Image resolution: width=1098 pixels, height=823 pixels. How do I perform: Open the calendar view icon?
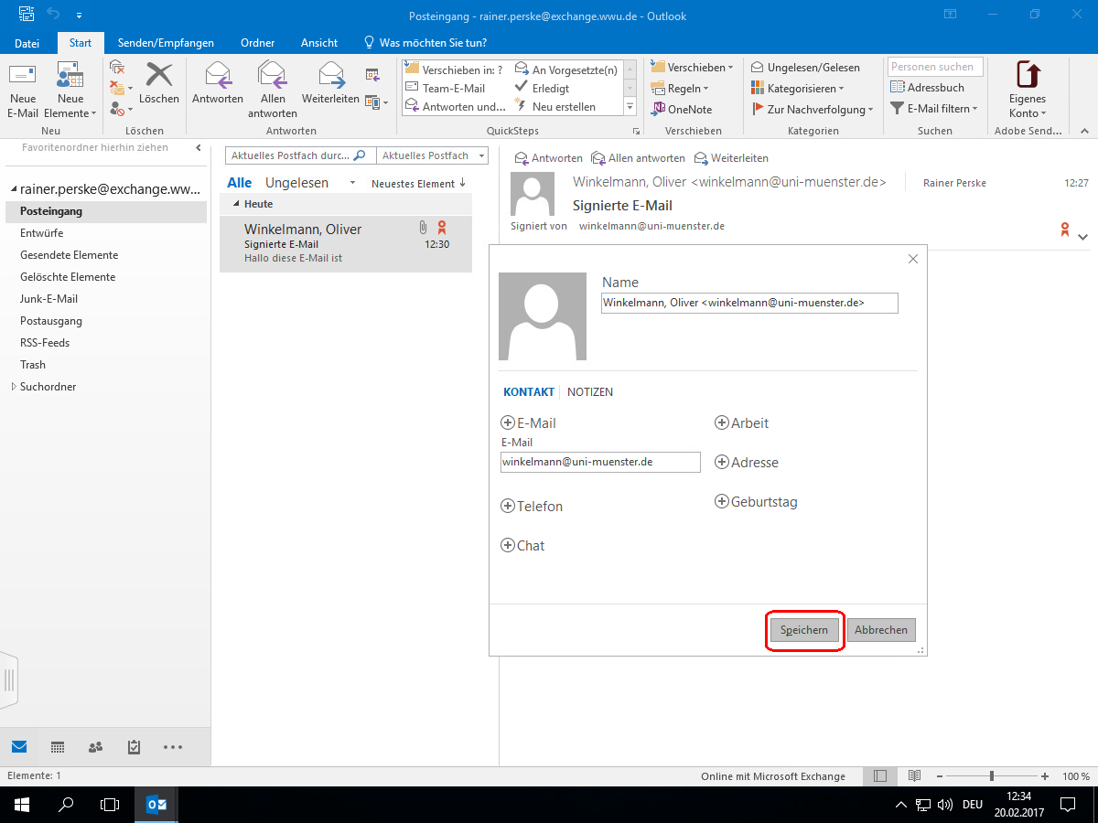point(58,747)
